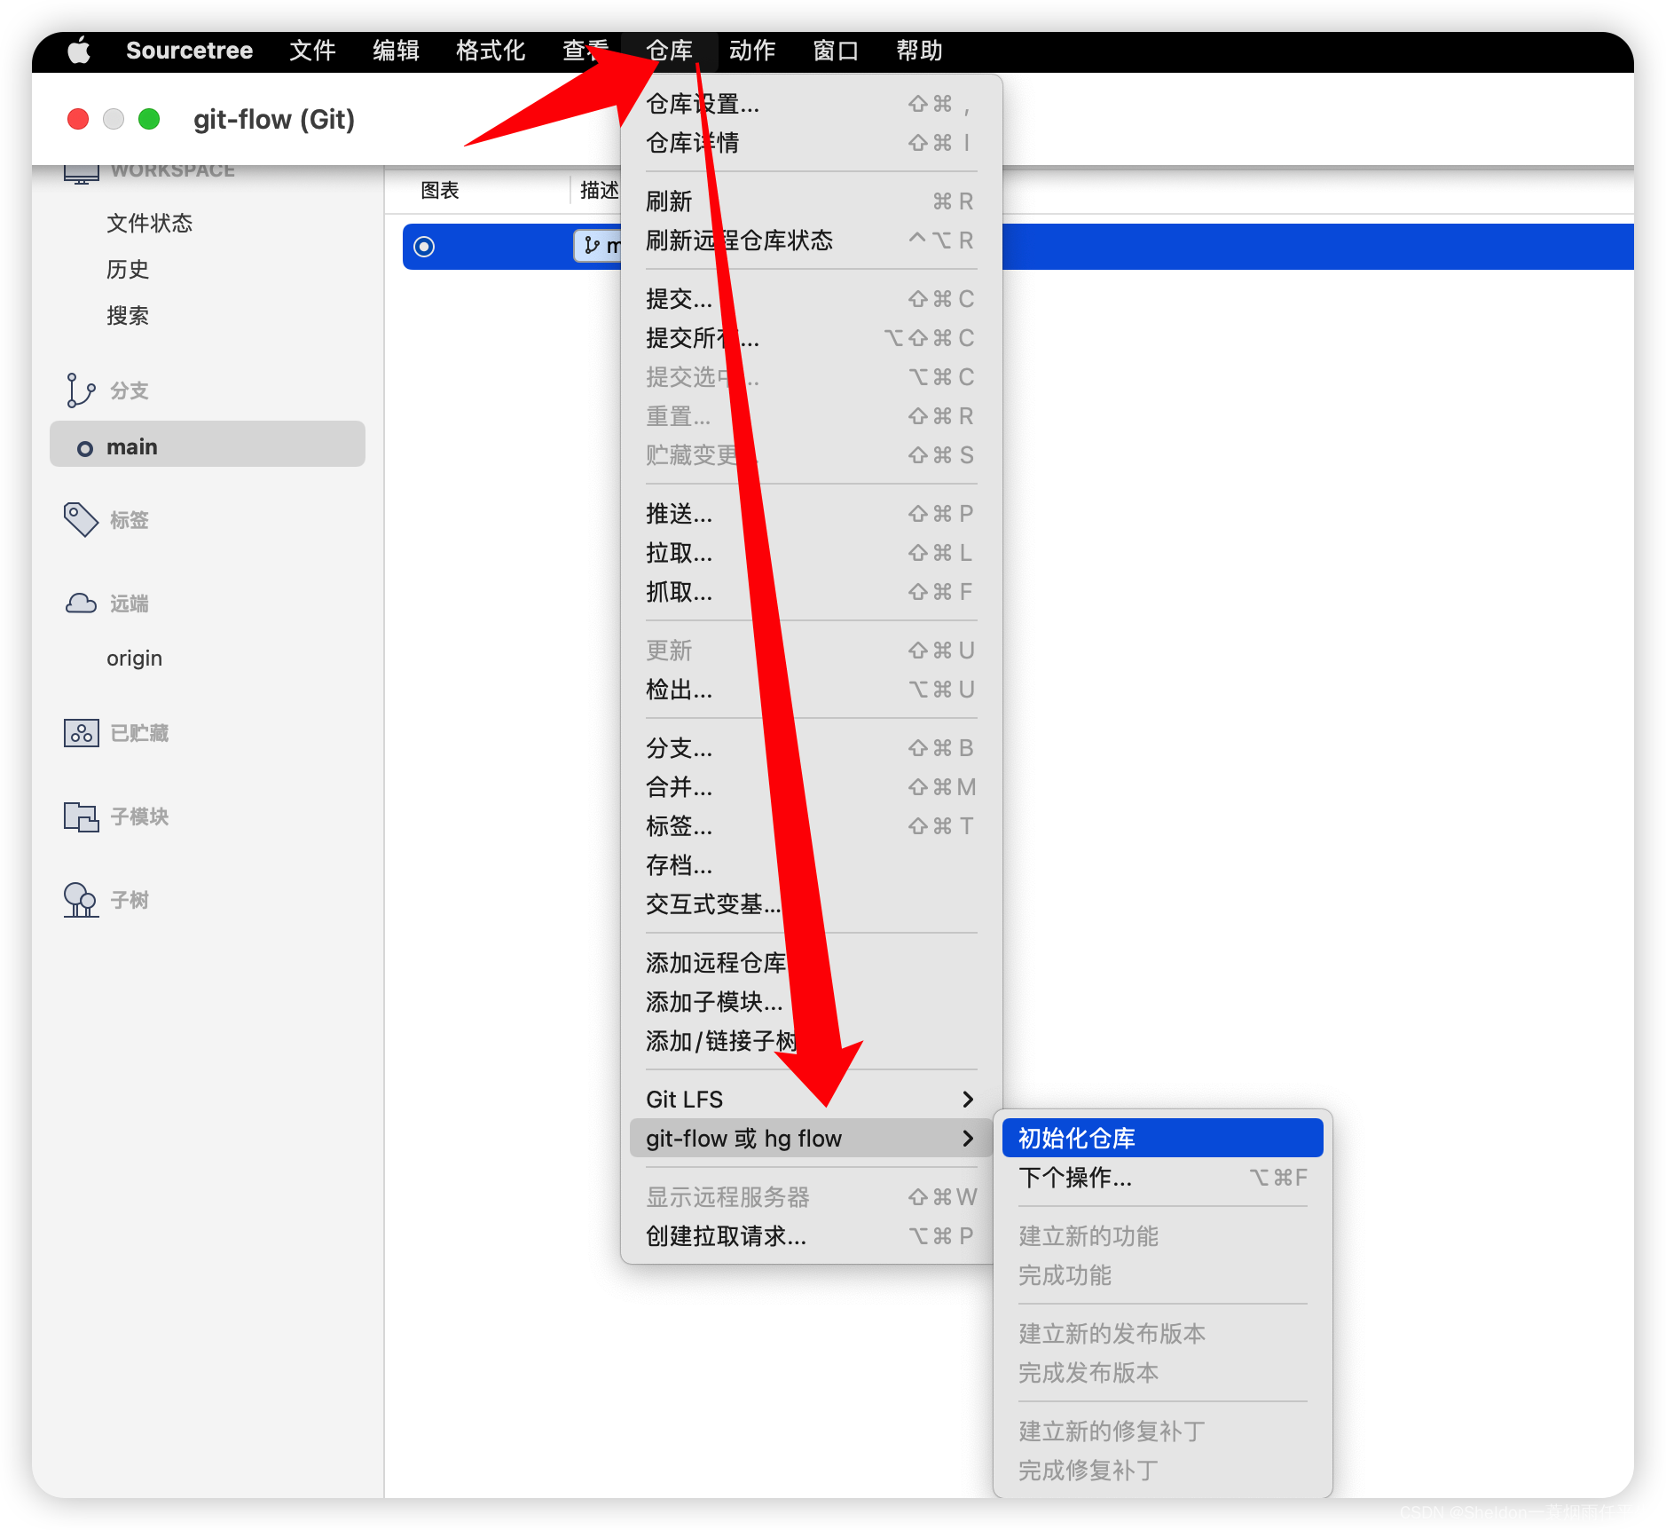Click the submodules (子模块) sidebar icon
The image size is (1666, 1530).
[81, 816]
